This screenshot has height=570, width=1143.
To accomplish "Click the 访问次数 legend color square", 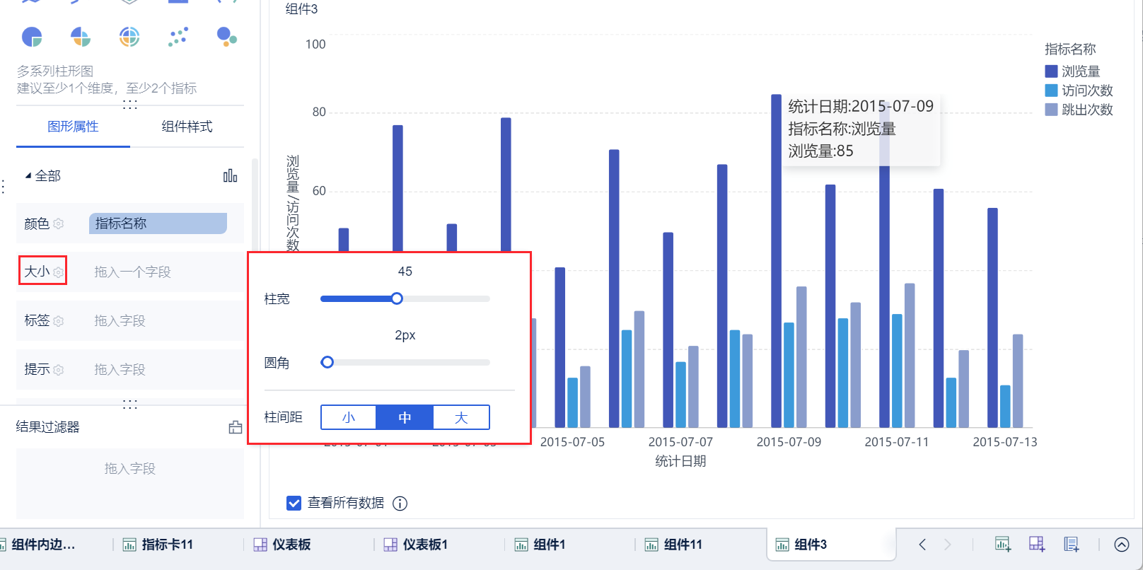I will (x=1051, y=91).
